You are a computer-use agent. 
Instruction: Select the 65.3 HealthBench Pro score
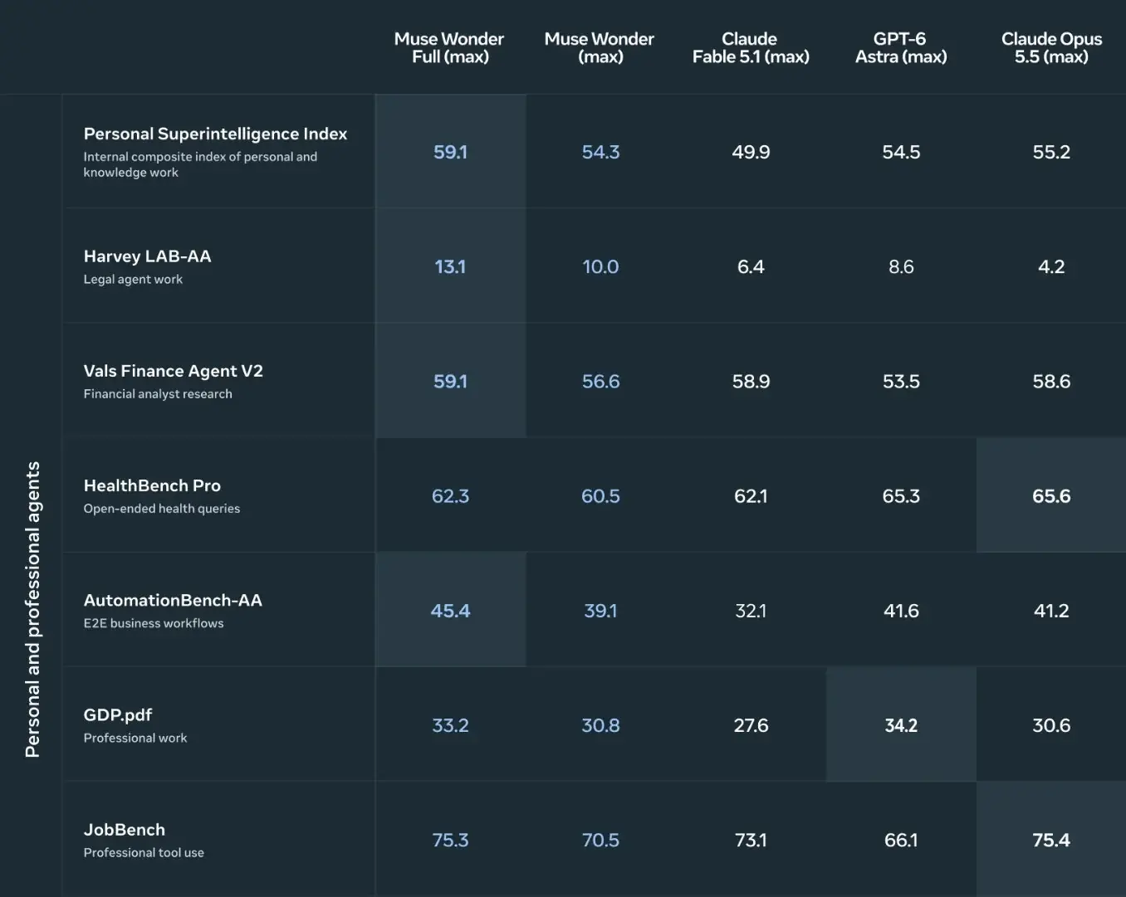click(901, 496)
